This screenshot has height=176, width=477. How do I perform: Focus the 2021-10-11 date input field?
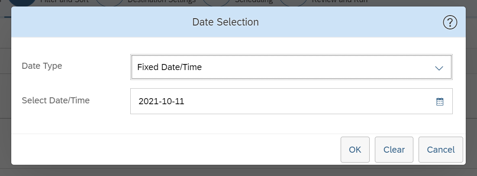pos(291,101)
